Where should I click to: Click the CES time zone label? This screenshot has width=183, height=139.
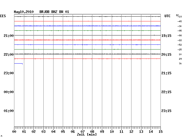[3, 16]
